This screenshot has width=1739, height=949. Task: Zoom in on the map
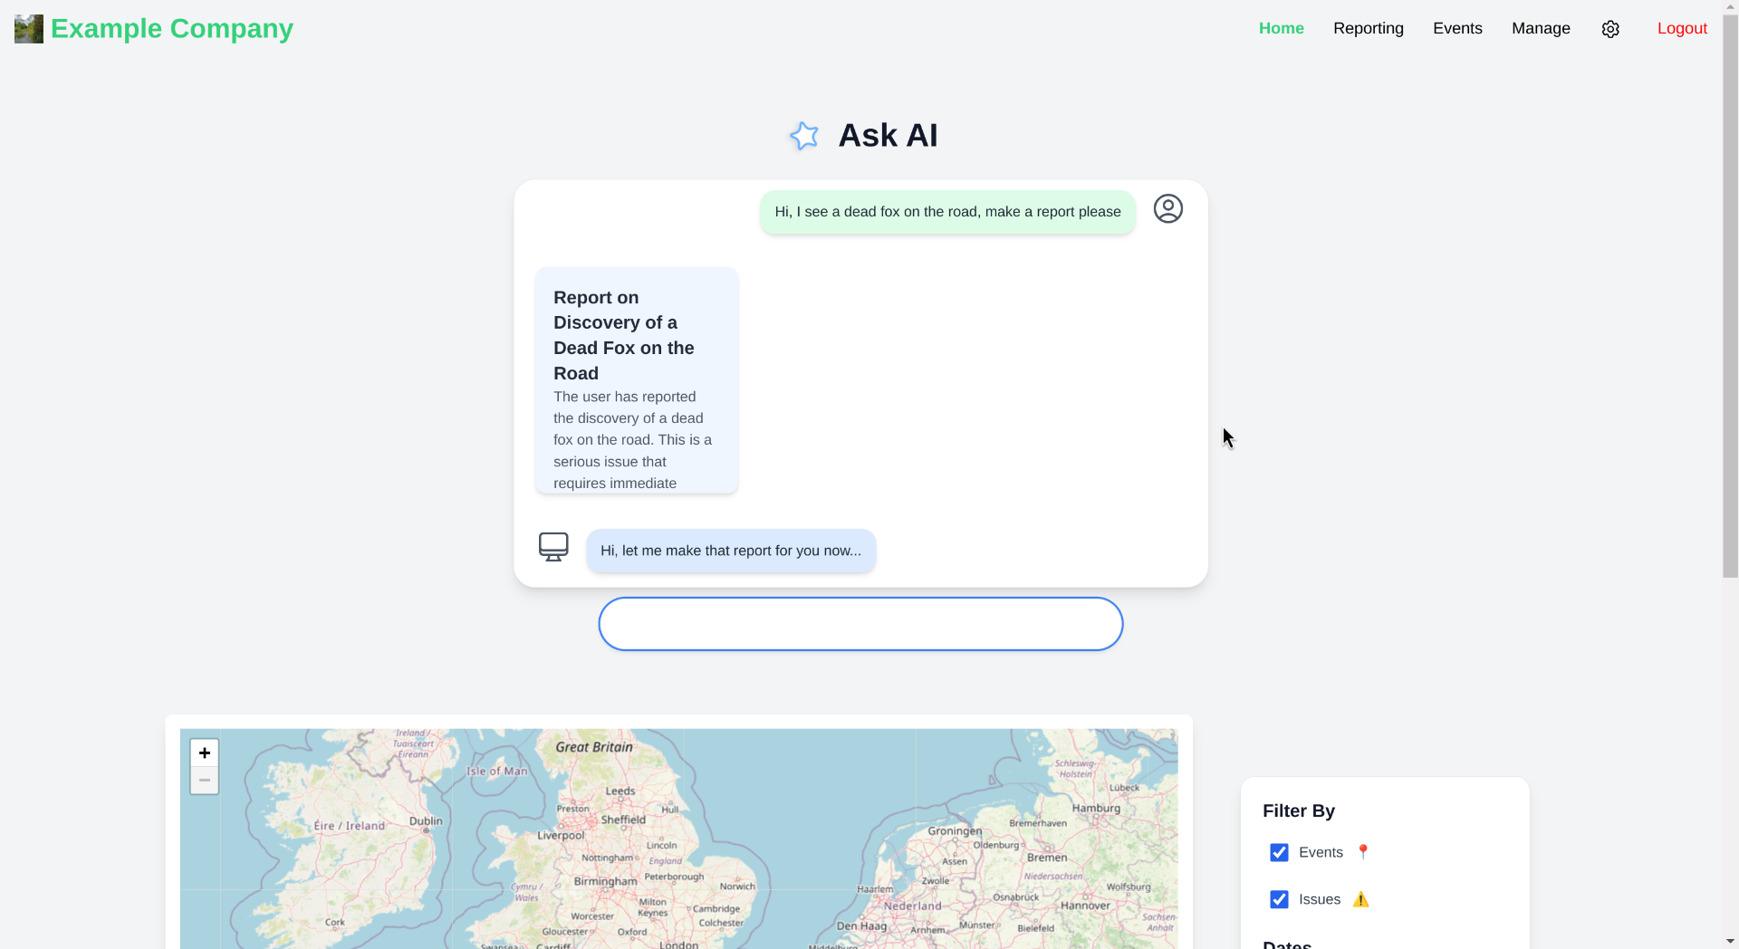point(204,752)
